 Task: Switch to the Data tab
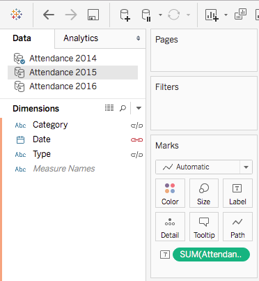22,38
